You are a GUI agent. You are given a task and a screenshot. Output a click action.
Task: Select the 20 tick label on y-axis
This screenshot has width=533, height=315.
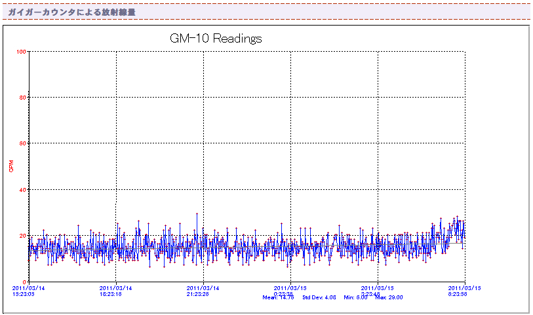pyautogui.click(x=23, y=235)
